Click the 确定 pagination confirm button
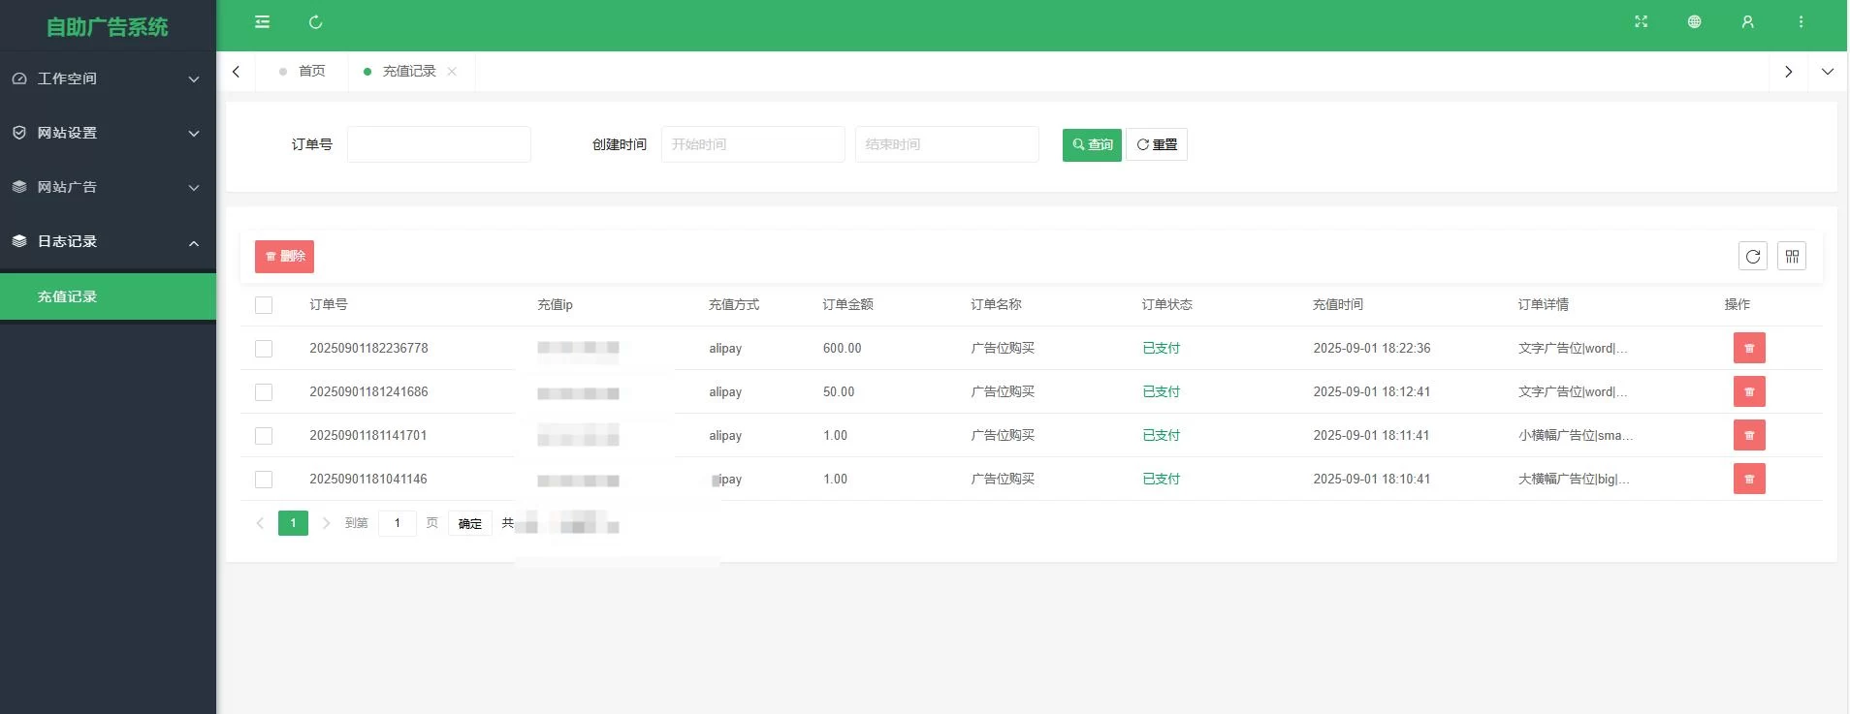The image size is (1850, 714). coord(470,523)
